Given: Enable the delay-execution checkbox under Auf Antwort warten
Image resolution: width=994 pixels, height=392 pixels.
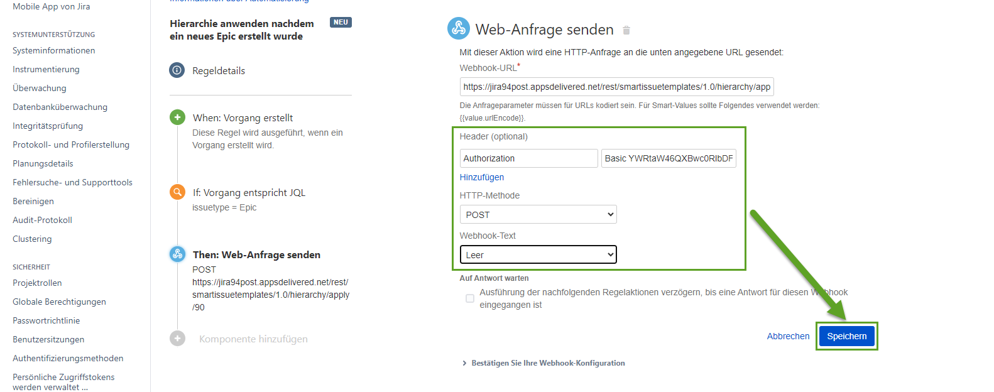Looking at the screenshot, I should tap(470, 298).
